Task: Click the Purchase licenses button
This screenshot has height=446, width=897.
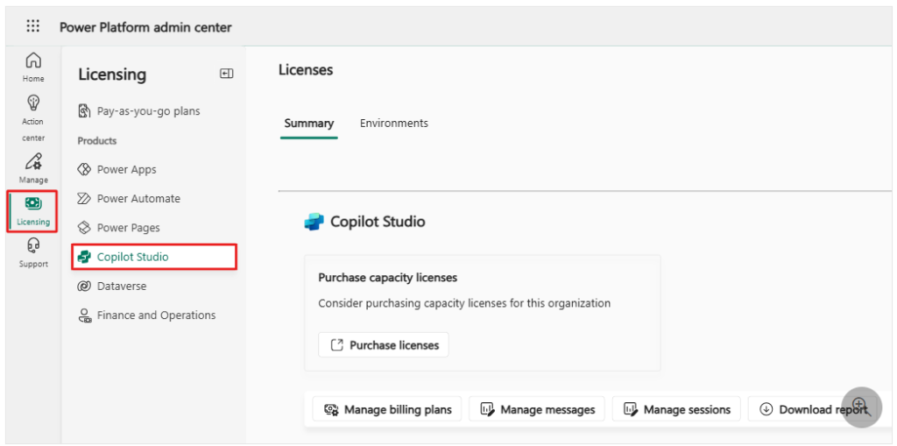Action: click(x=384, y=345)
